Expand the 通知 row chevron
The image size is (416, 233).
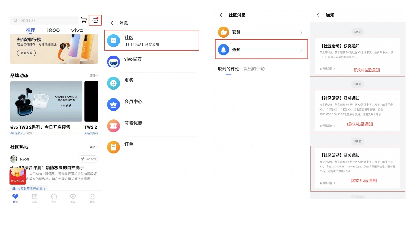tap(301, 50)
